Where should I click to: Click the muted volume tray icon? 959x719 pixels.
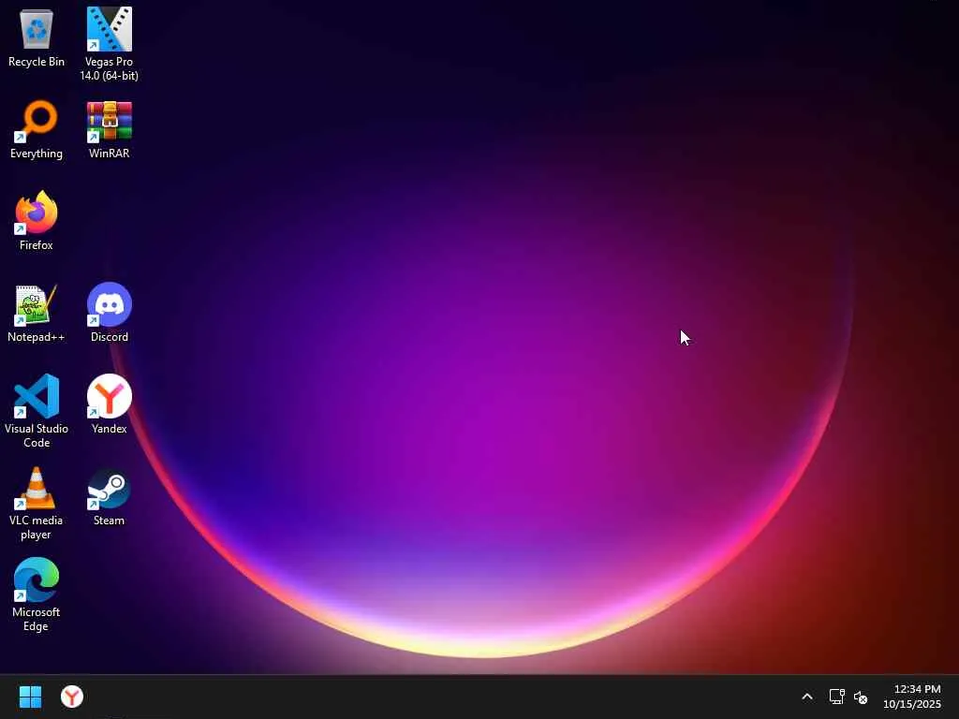(862, 697)
